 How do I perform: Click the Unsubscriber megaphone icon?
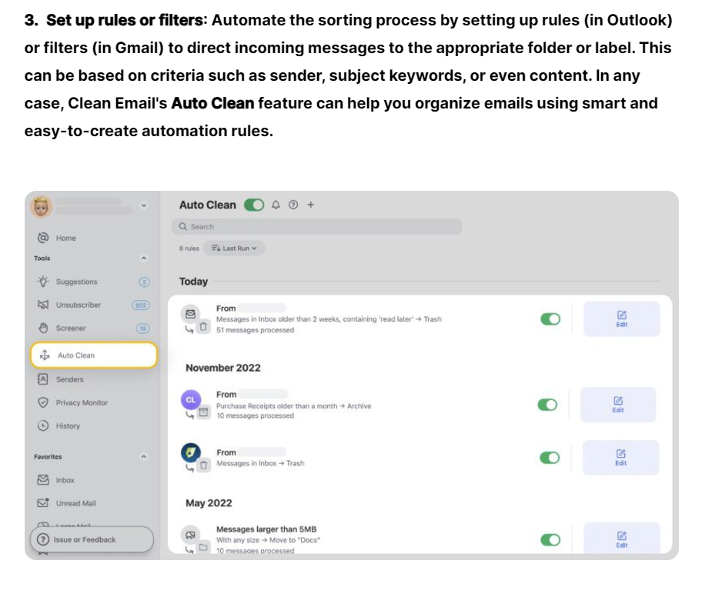(x=43, y=305)
